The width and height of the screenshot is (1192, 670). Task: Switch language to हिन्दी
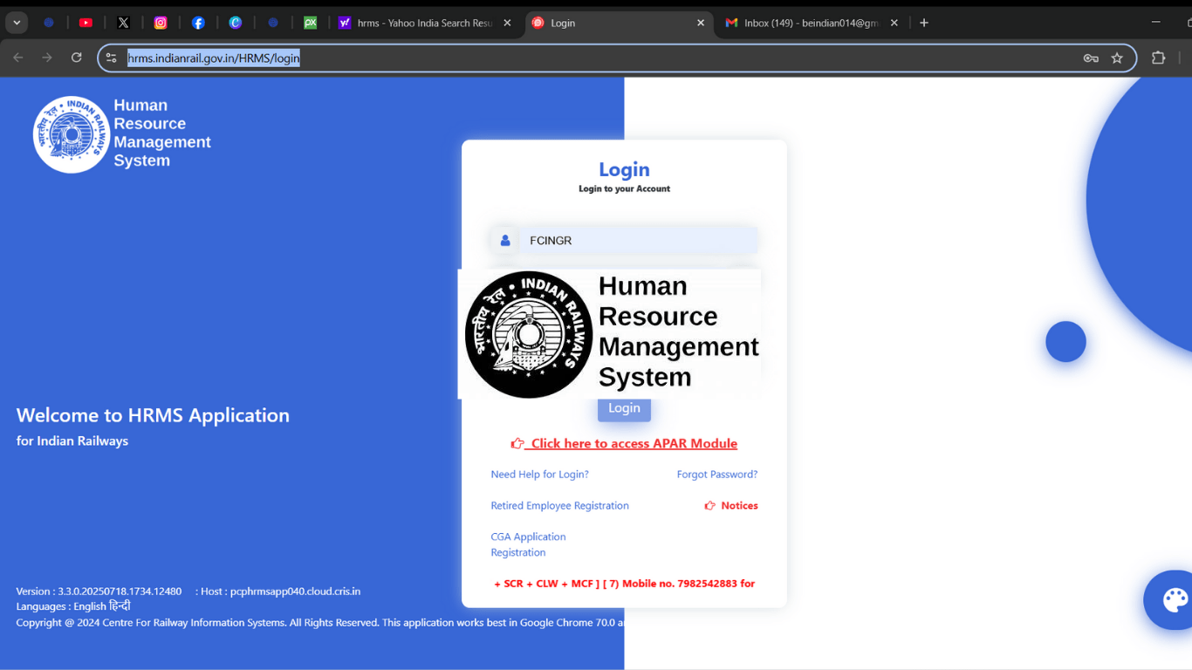point(120,606)
